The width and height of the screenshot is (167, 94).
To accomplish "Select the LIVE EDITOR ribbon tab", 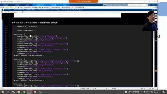I will [40, 5].
